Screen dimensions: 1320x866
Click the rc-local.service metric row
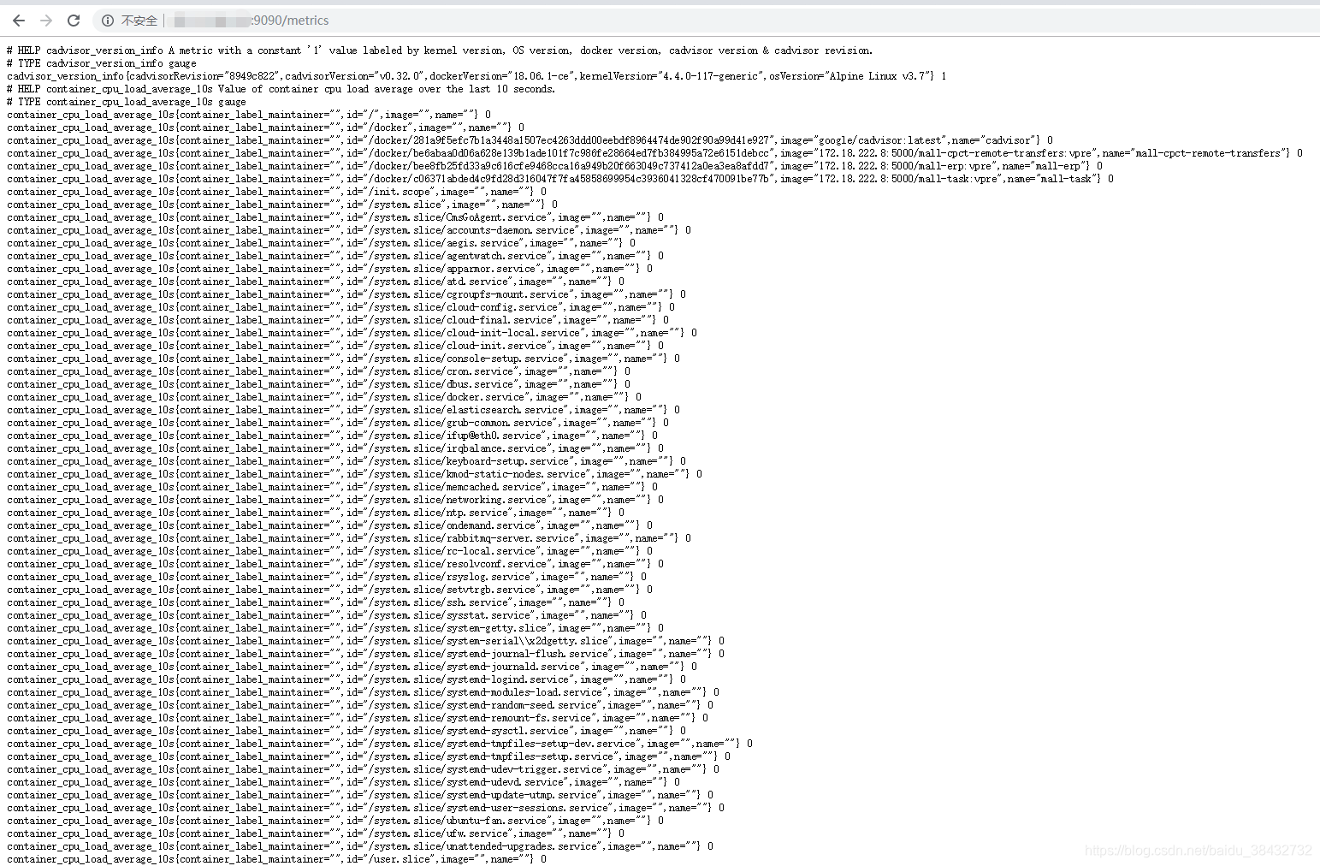click(329, 551)
